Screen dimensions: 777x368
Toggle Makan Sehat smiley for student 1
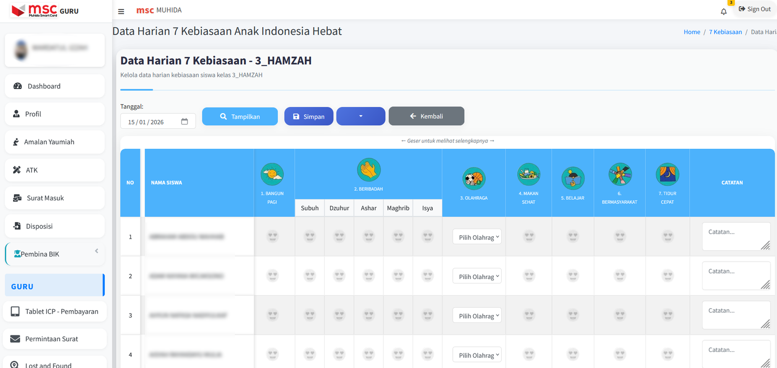point(529,237)
